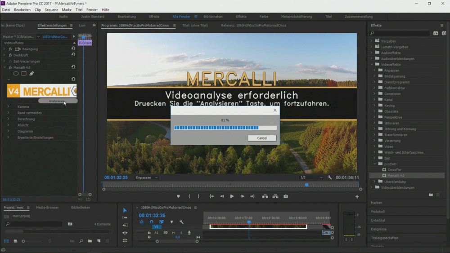The width and height of the screenshot is (450, 253).
Task: Open the Sequenz menu
Action: (51, 9)
